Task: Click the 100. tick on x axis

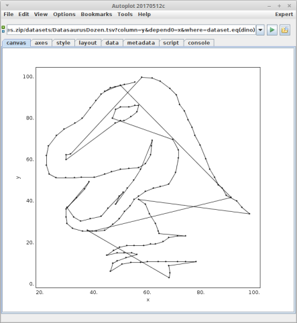Action: (254, 292)
